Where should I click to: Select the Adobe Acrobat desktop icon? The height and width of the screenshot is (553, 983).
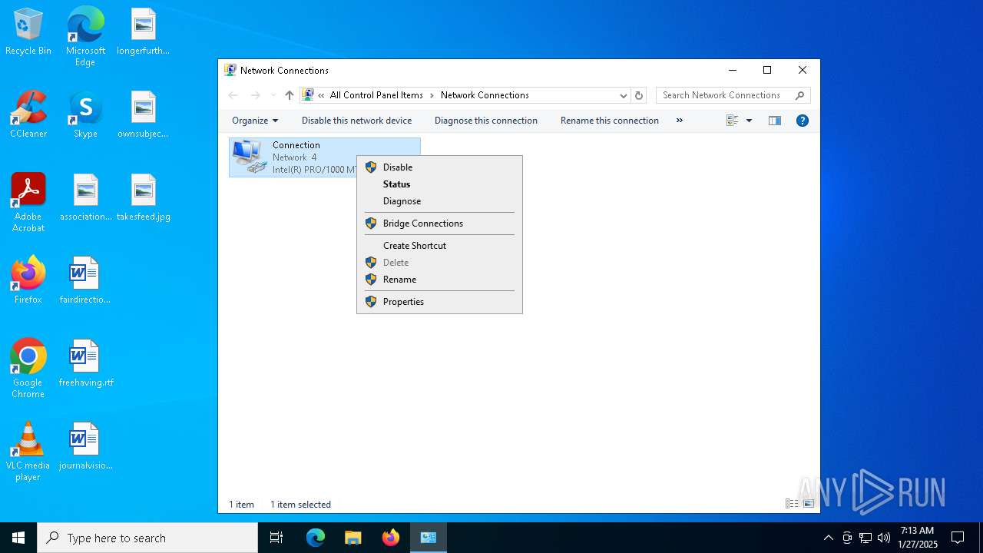click(x=28, y=203)
